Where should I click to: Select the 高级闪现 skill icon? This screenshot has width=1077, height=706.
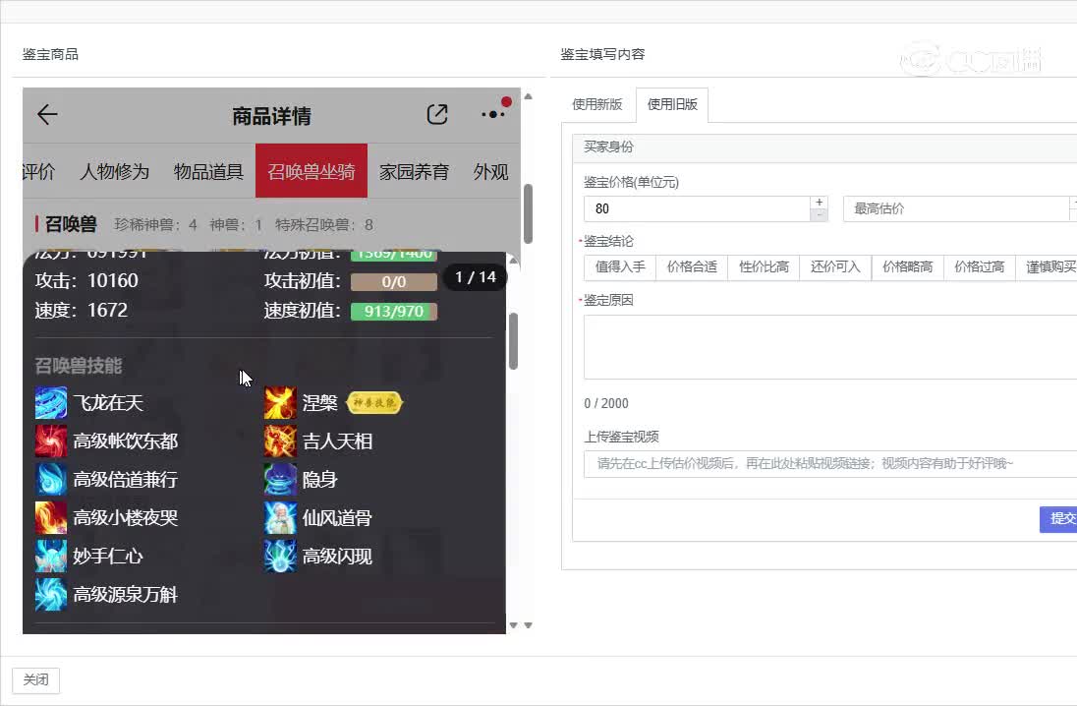[x=280, y=557]
